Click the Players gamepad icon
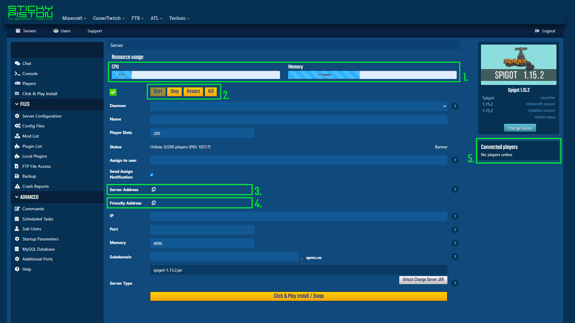The height and width of the screenshot is (323, 575). coord(17,83)
